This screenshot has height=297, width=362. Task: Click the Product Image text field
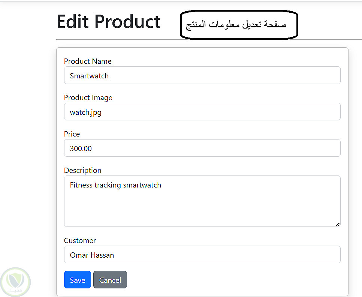(x=202, y=112)
